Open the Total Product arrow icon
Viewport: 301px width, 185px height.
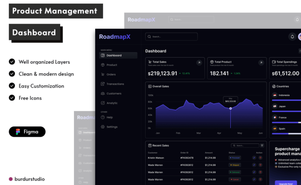261,63
